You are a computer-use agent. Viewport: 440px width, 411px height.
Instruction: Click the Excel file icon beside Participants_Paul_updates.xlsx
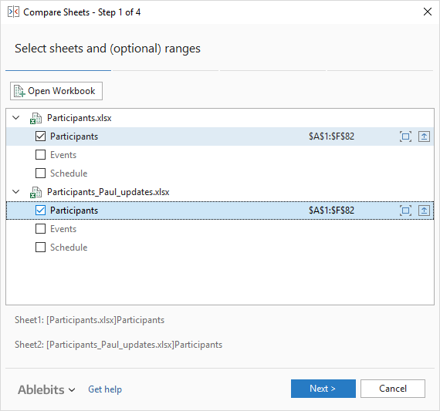[36, 192]
